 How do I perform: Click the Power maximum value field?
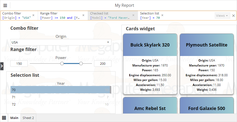tap(102, 63)
